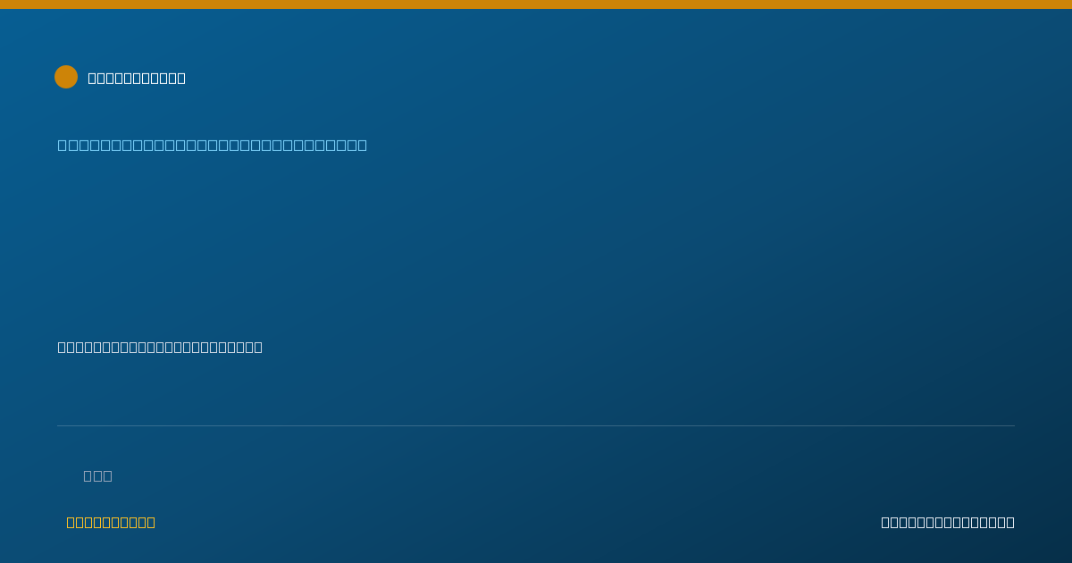
Task: Click the white title text beside orange circle
Action: pyautogui.click(x=137, y=78)
